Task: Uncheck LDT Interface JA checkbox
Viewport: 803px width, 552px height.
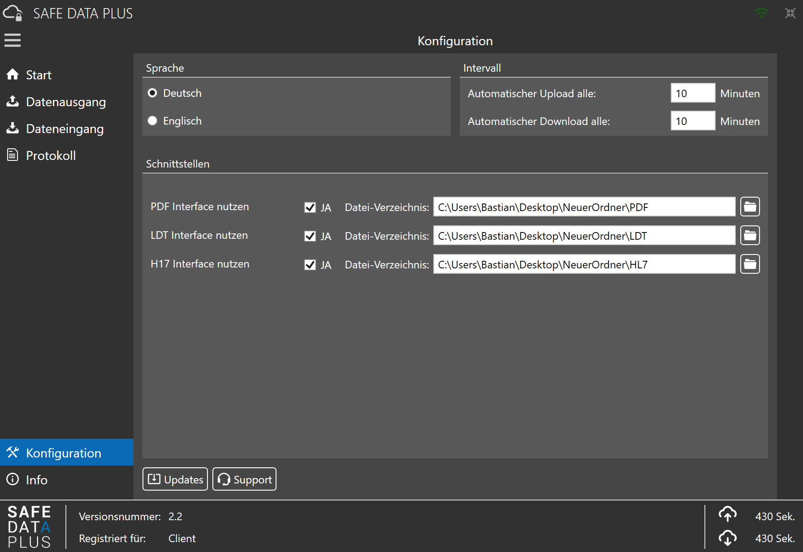Action: 310,236
